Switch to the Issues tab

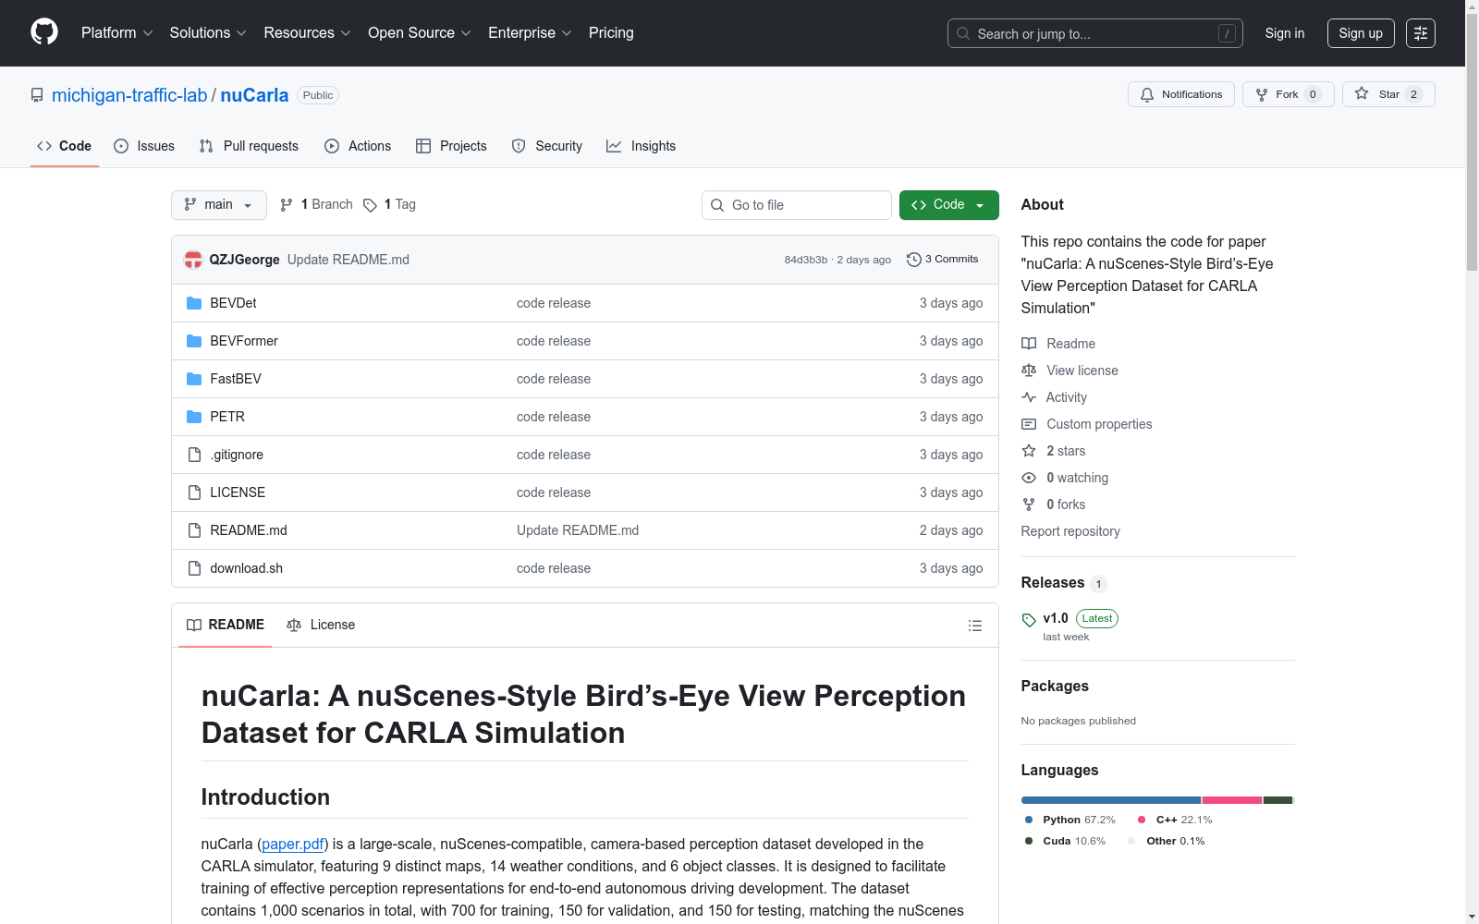144,146
